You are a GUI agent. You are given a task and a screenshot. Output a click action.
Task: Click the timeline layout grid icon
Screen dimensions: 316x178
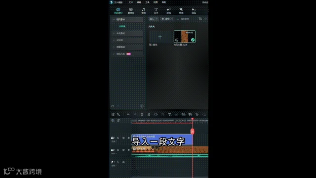click(x=113, y=114)
